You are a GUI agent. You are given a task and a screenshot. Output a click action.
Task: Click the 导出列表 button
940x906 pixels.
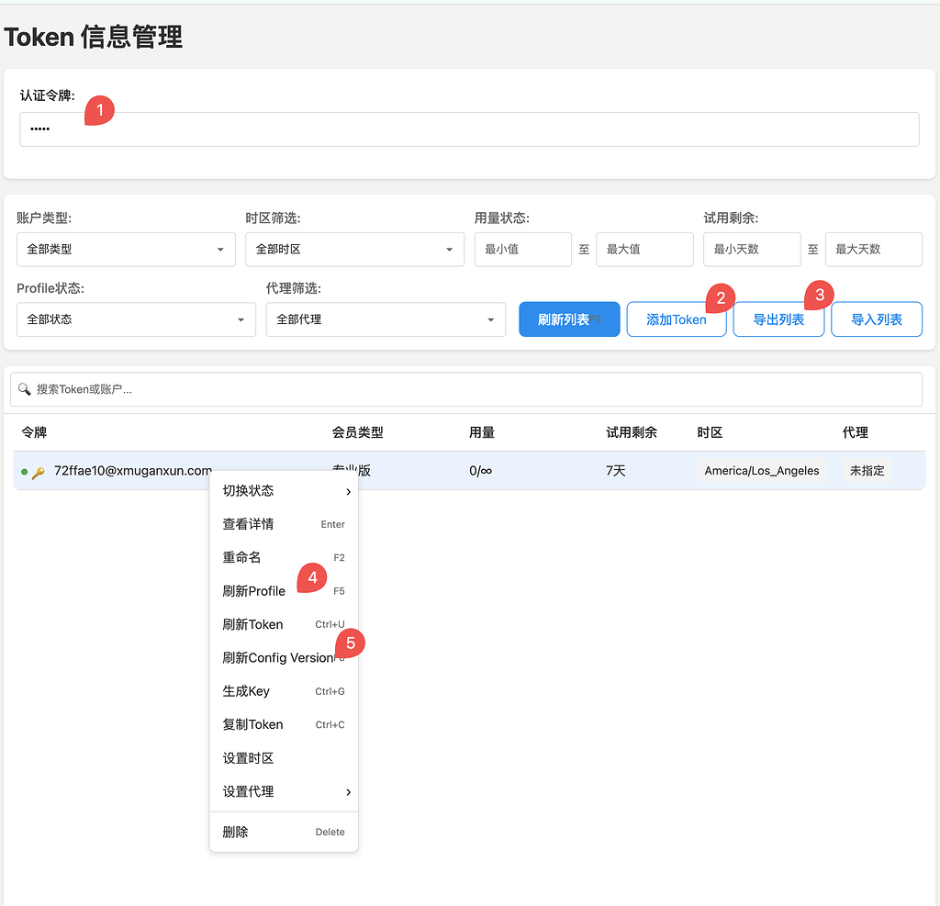[778, 319]
